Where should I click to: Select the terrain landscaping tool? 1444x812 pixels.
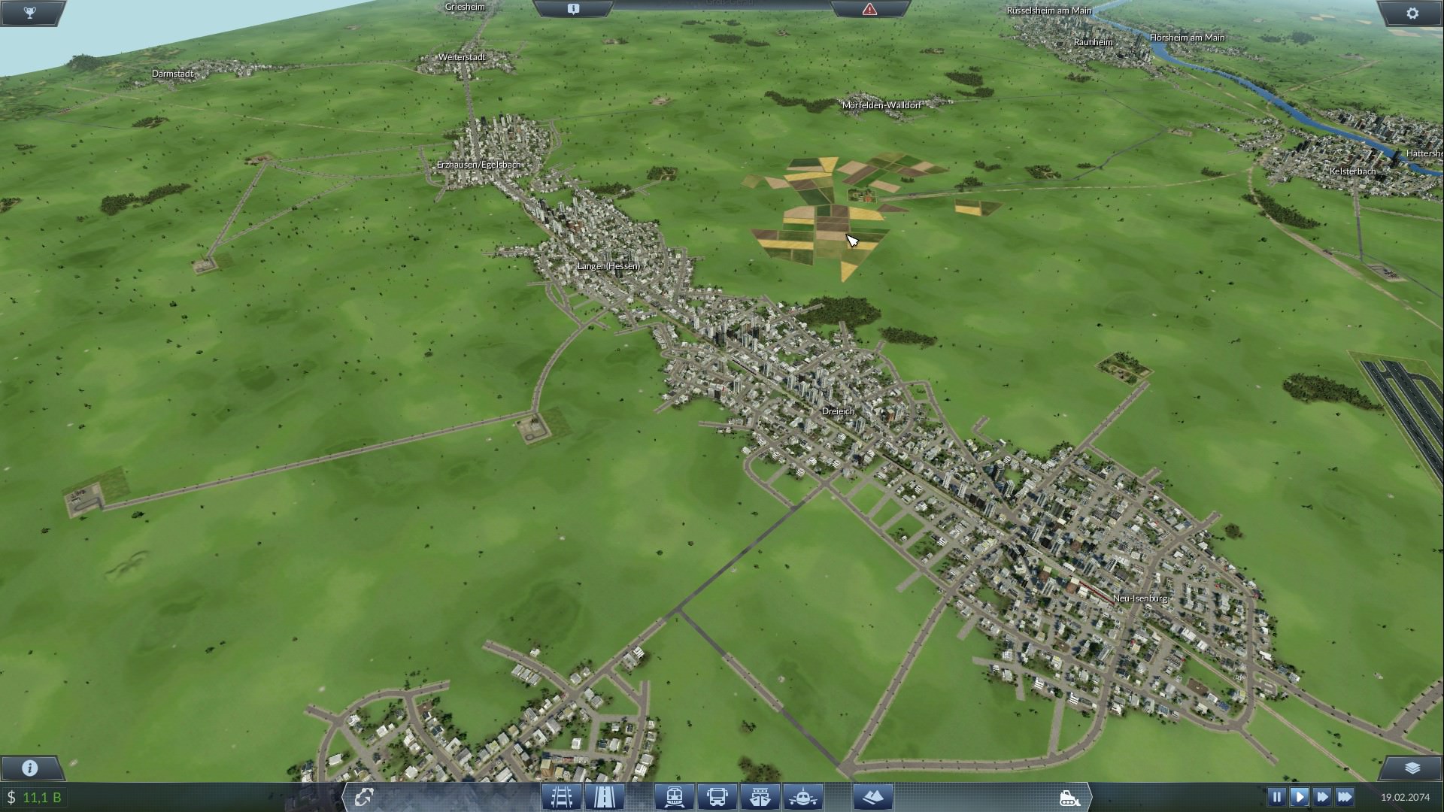click(x=873, y=797)
